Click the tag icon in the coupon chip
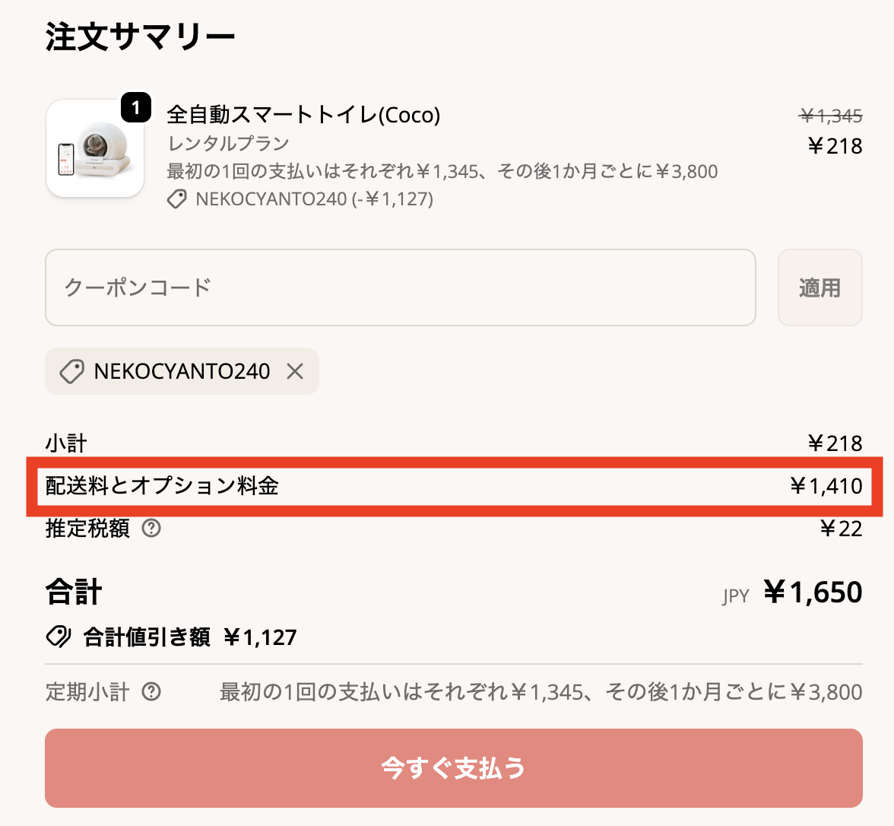The width and height of the screenshot is (894, 826). (x=71, y=371)
